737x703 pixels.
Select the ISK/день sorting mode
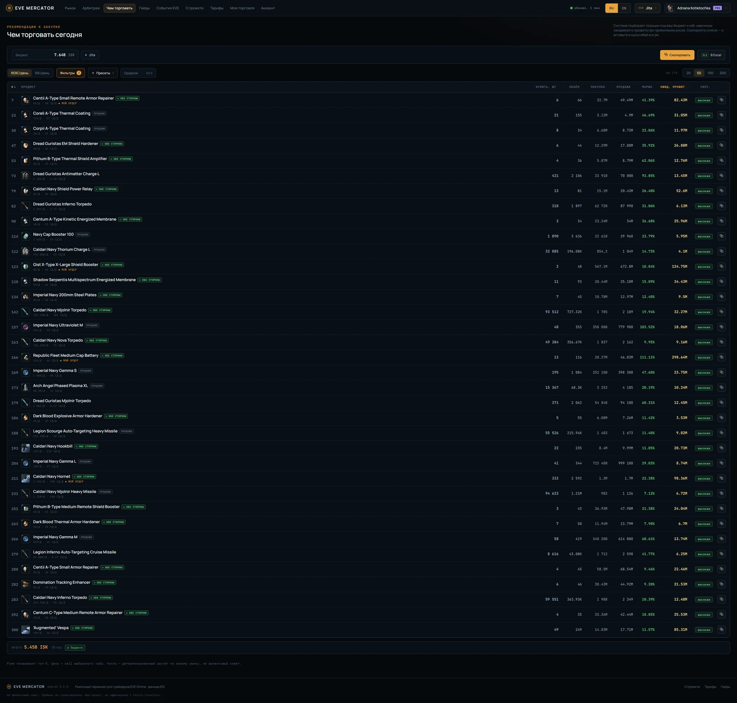click(42, 73)
